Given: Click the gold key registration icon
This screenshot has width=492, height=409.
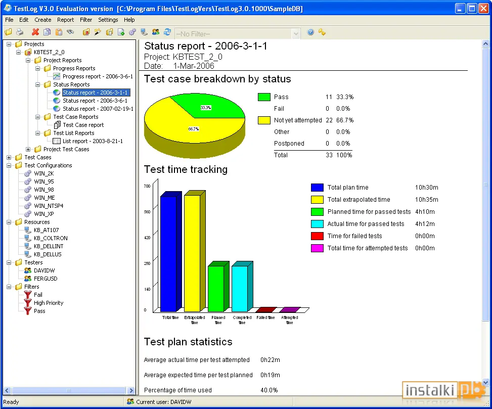Looking at the screenshot, I should point(322,32).
